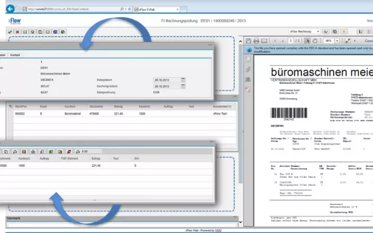The width and height of the screenshot is (373, 233).
Task: Click the email envelope icon in PDF viewer
Action: (264, 41)
